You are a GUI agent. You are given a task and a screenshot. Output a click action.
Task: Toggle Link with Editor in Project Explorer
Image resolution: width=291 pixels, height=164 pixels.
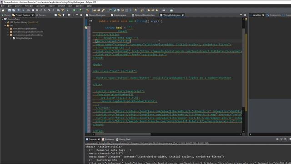tap(60, 15)
